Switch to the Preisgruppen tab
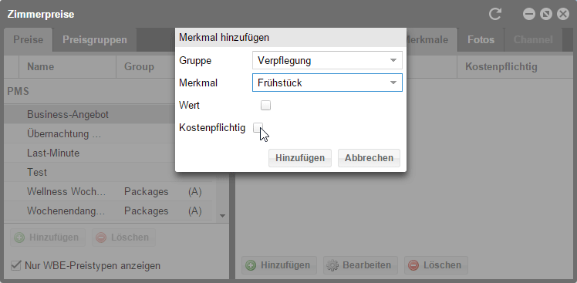This screenshot has width=577, height=283. [x=95, y=40]
